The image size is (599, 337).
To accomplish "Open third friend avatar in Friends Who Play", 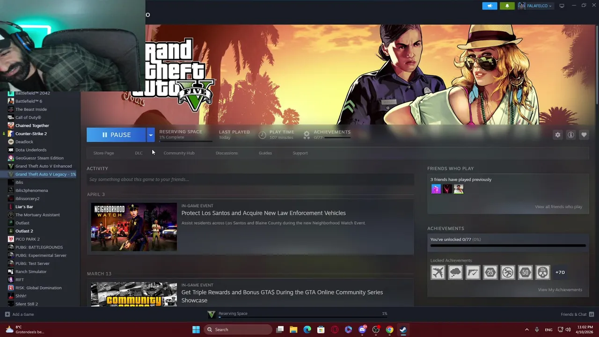I will (x=458, y=189).
